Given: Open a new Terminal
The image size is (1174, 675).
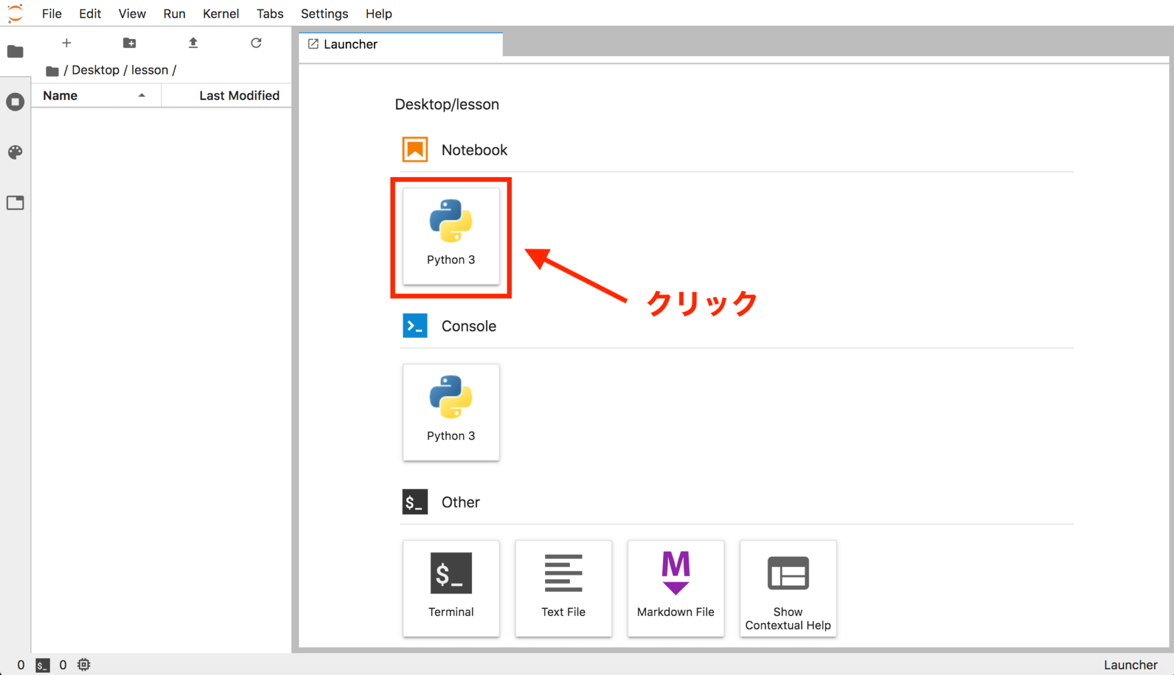Looking at the screenshot, I should pos(451,588).
